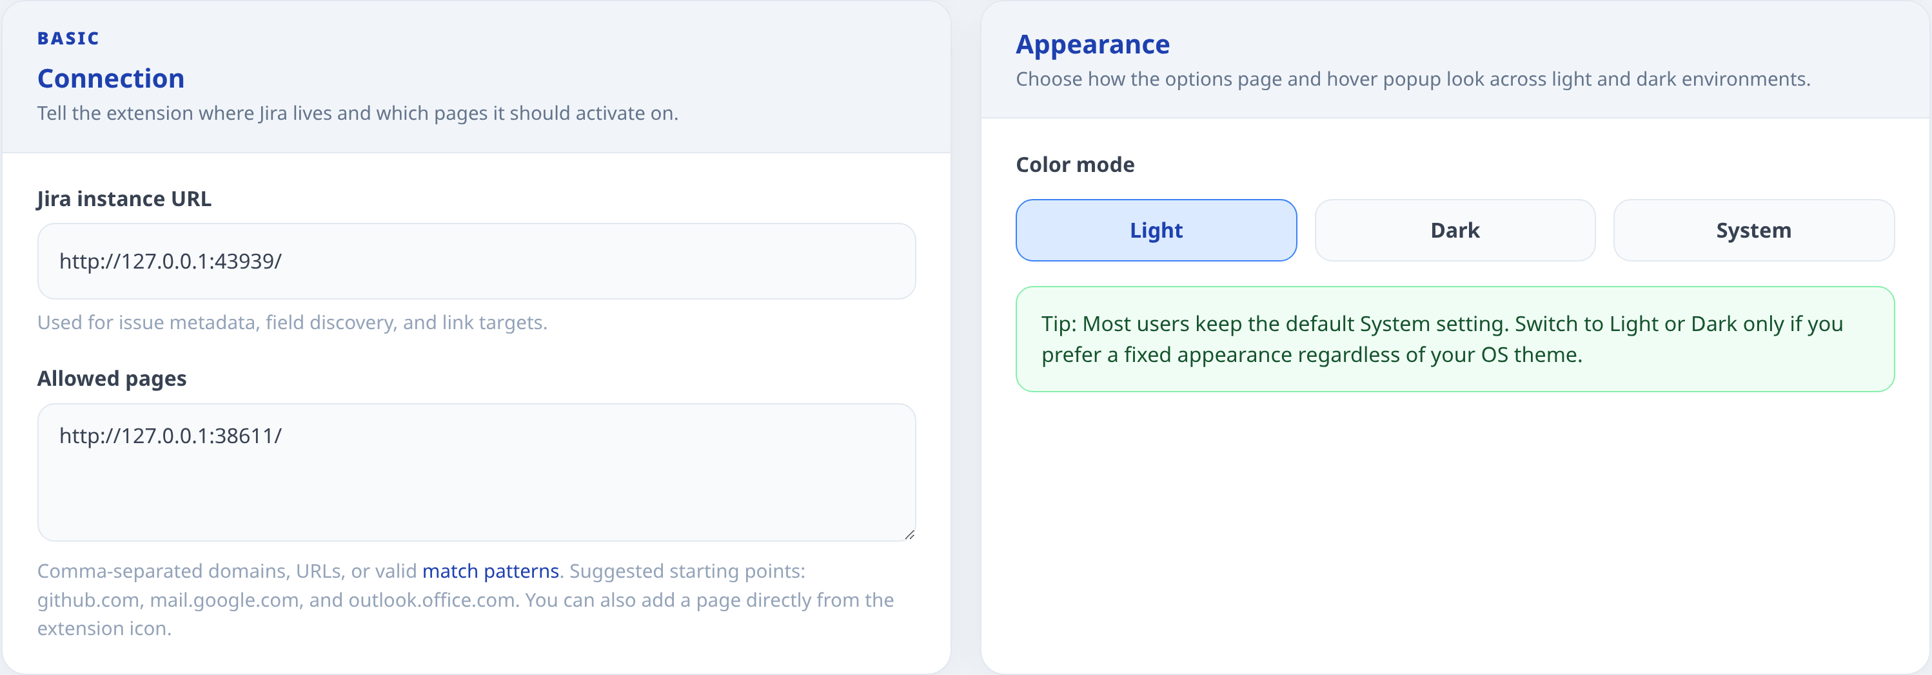This screenshot has width=1932, height=675.
Task: Switch to the System color mode
Action: pos(1753,230)
